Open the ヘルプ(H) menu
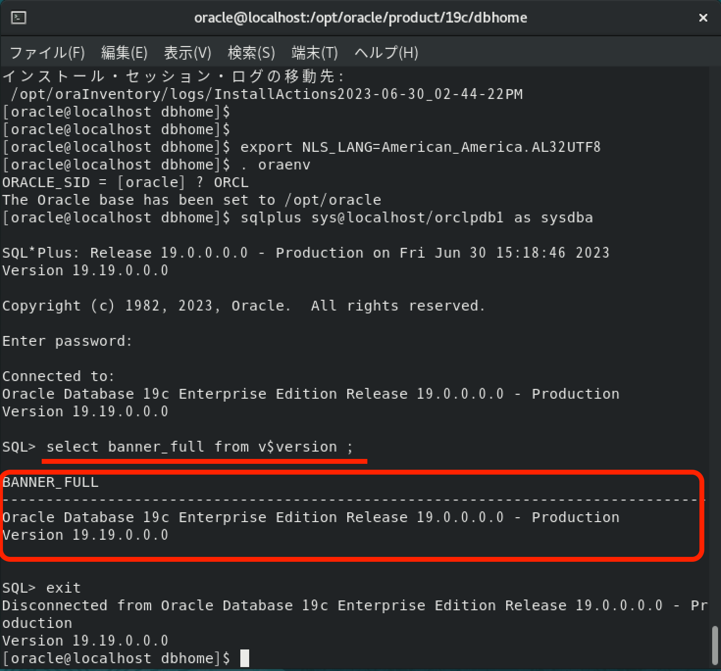The height and width of the screenshot is (671, 721). (386, 52)
